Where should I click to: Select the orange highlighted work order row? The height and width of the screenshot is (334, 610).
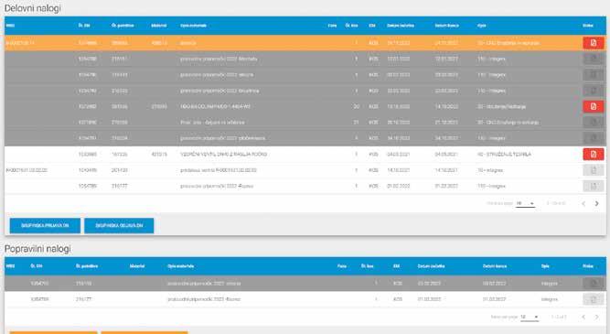[x=305, y=43]
